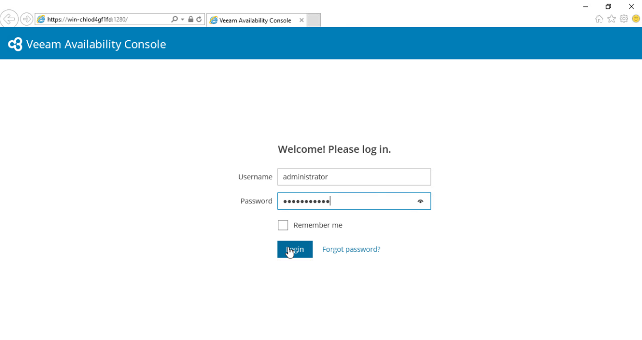Click the browser Back arrow button
The image size is (642, 340).
(9, 19)
